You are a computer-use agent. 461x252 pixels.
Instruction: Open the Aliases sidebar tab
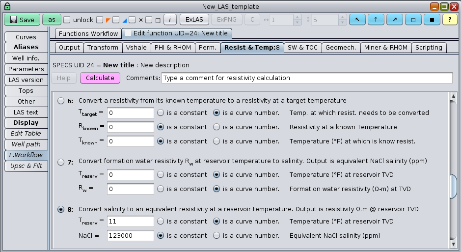[x=26, y=47]
